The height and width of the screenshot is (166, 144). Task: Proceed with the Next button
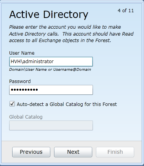click(73, 152)
